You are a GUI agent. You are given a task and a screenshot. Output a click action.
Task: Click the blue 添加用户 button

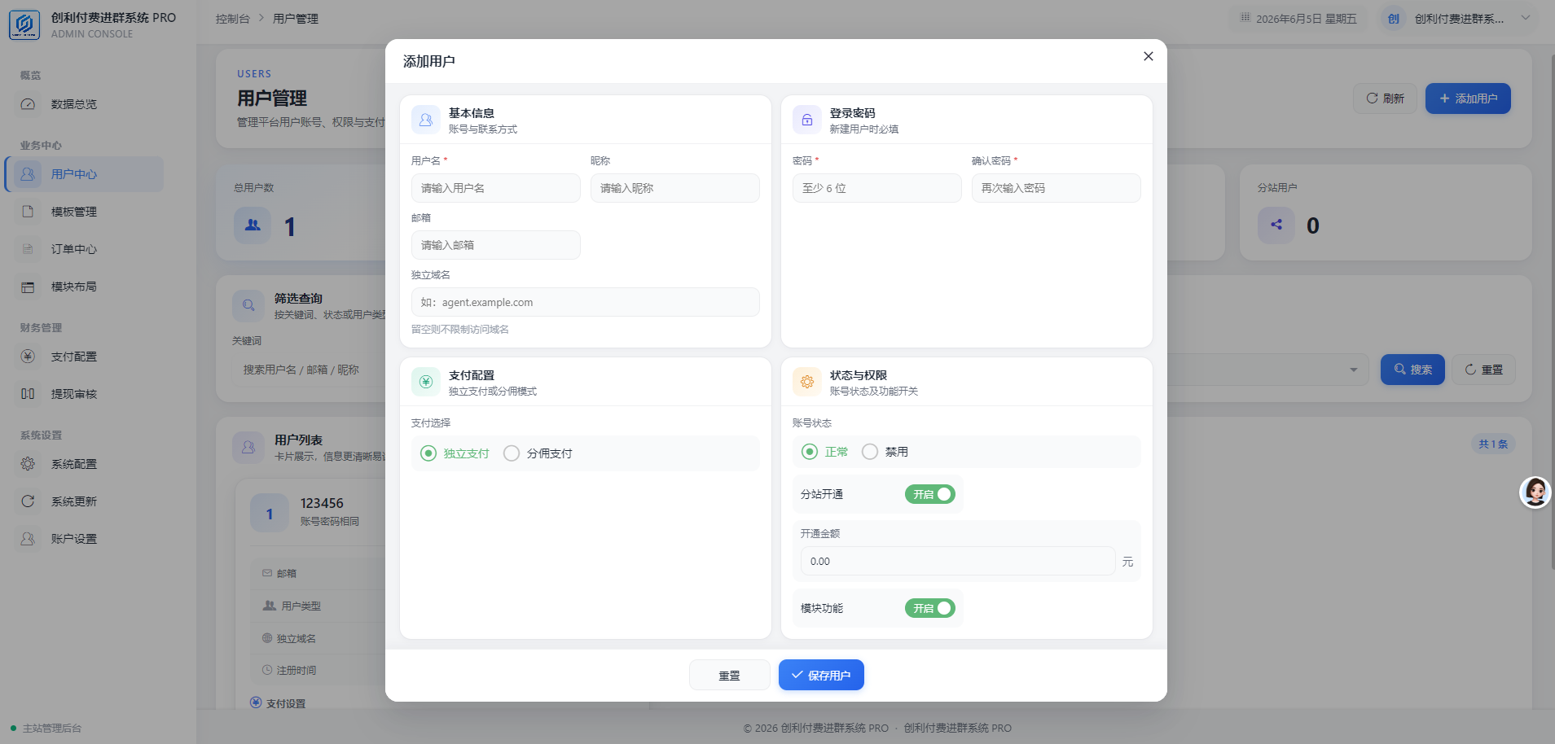[1468, 98]
